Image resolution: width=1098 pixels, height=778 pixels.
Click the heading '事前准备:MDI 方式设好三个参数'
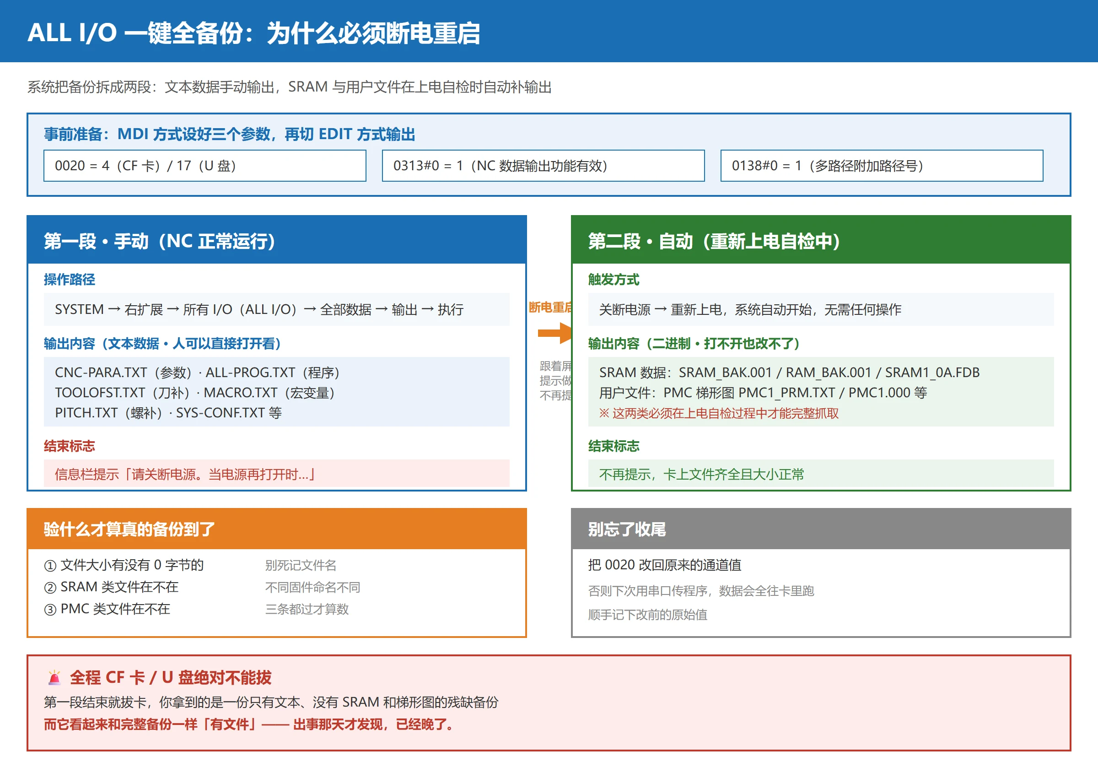(x=229, y=134)
